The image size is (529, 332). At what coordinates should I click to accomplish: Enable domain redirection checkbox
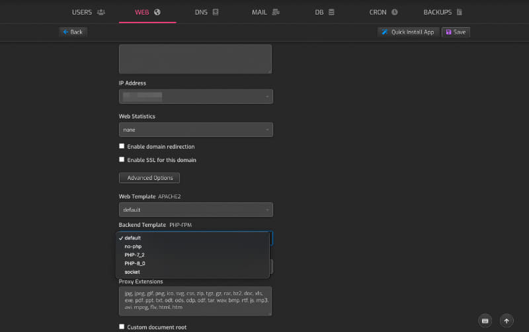pos(122,146)
